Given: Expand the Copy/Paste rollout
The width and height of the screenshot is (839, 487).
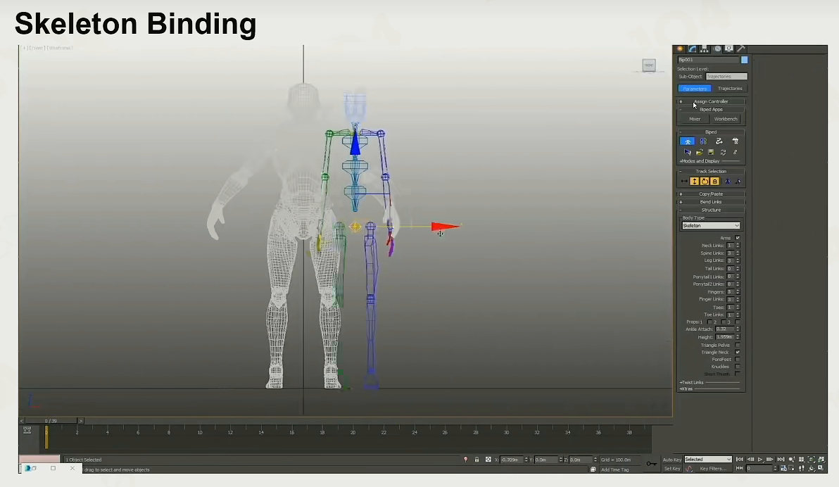Looking at the screenshot, I should pos(711,194).
